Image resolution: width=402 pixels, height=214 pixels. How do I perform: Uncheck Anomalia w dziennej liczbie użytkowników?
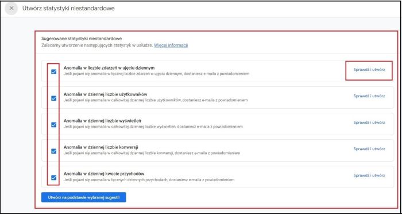click(x=53, y=98)
